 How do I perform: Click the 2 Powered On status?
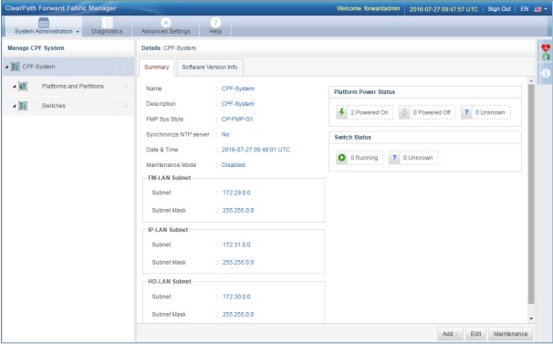click(370, 112)
